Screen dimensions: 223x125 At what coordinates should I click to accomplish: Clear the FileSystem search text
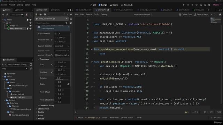coord(26,69)
